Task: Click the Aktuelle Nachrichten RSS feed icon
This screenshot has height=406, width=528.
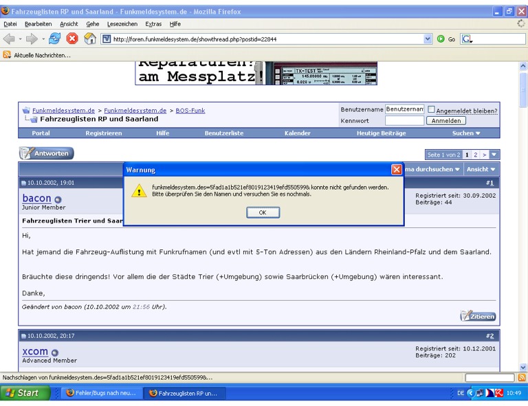Action: click(7, 55)
